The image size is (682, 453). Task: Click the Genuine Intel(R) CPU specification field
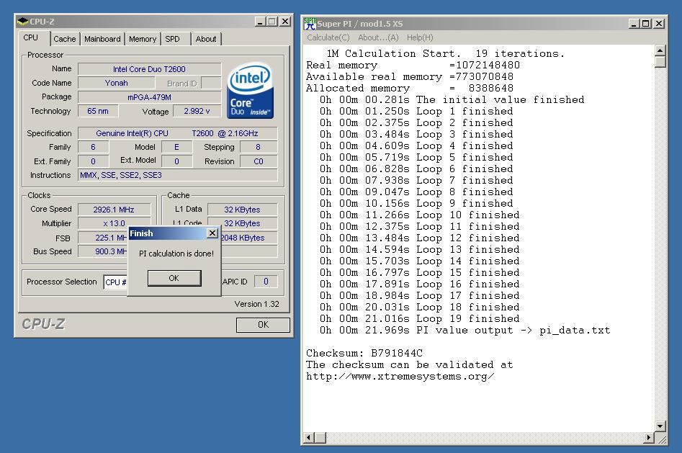coord(177,133)
